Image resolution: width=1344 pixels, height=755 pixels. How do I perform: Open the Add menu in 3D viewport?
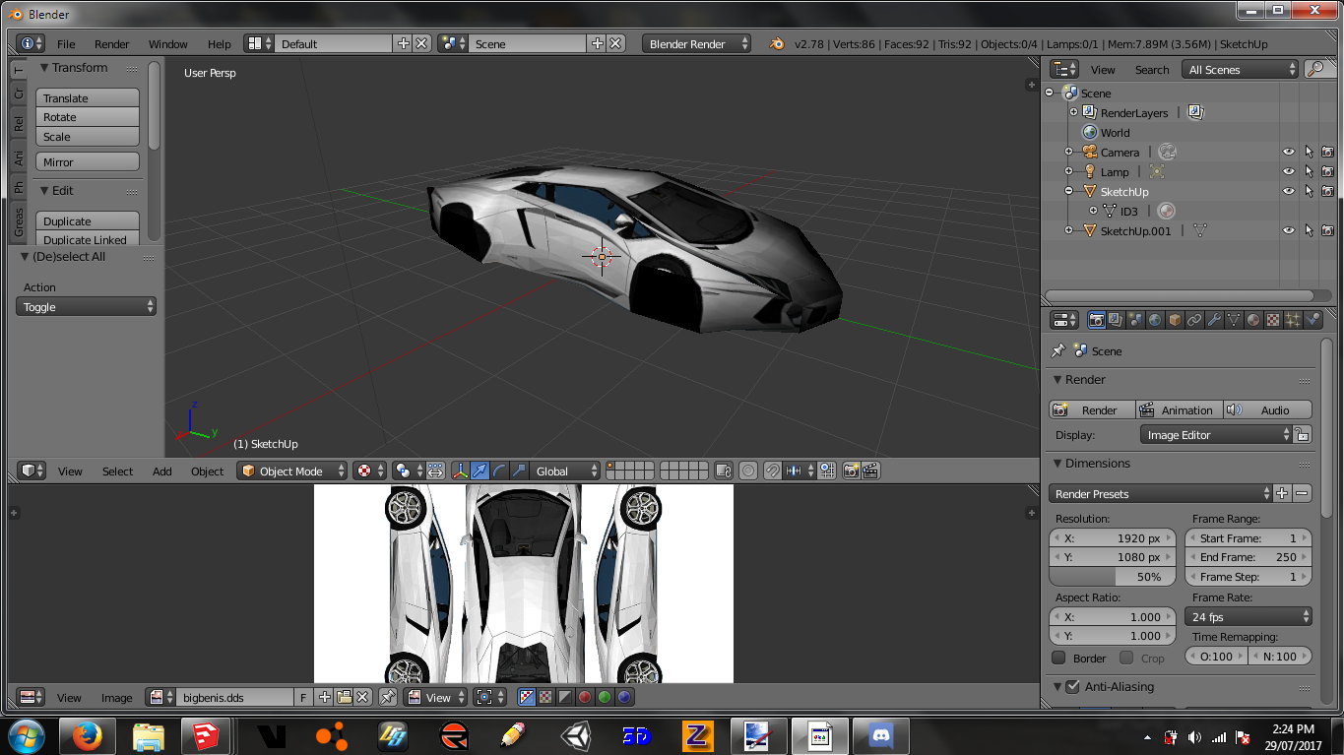(162, 472)
